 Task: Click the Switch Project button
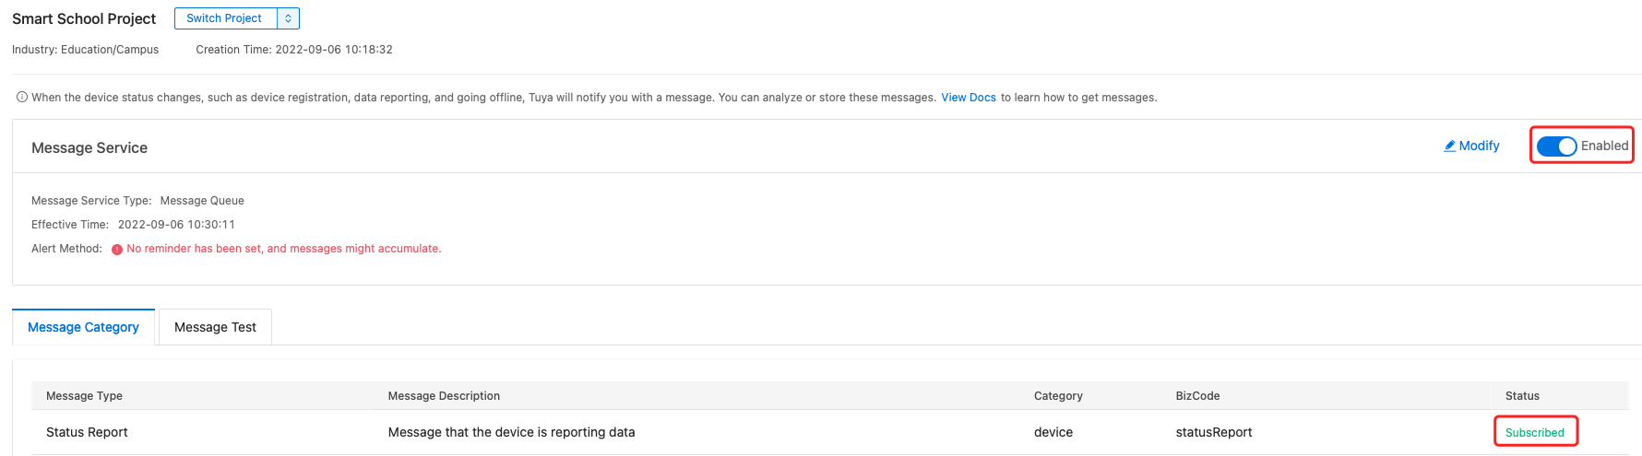225,18
